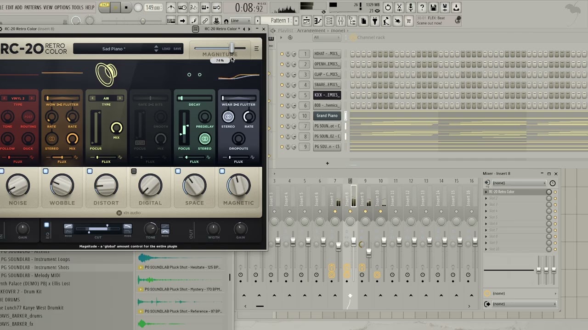Screen dimensions: 588x330
Task: Open audio editor scissors icon
Action: 399,7
